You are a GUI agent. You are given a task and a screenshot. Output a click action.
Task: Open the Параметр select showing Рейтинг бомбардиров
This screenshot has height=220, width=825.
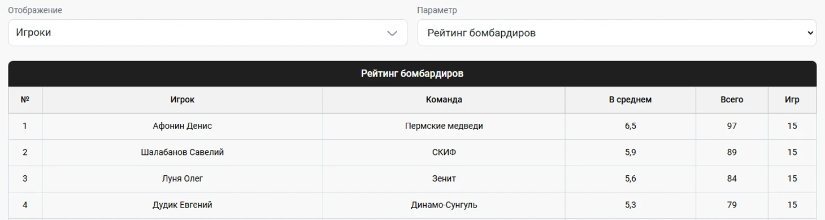click(617, 33)
